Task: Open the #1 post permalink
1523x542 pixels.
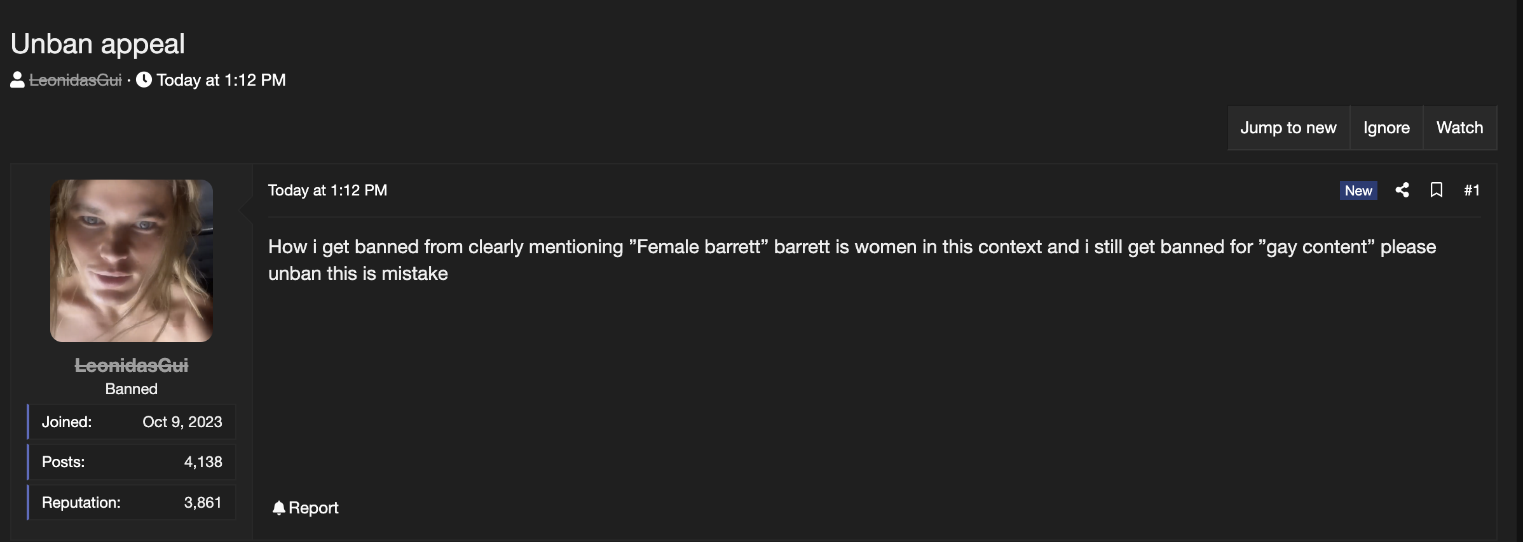Action: 1472,190
